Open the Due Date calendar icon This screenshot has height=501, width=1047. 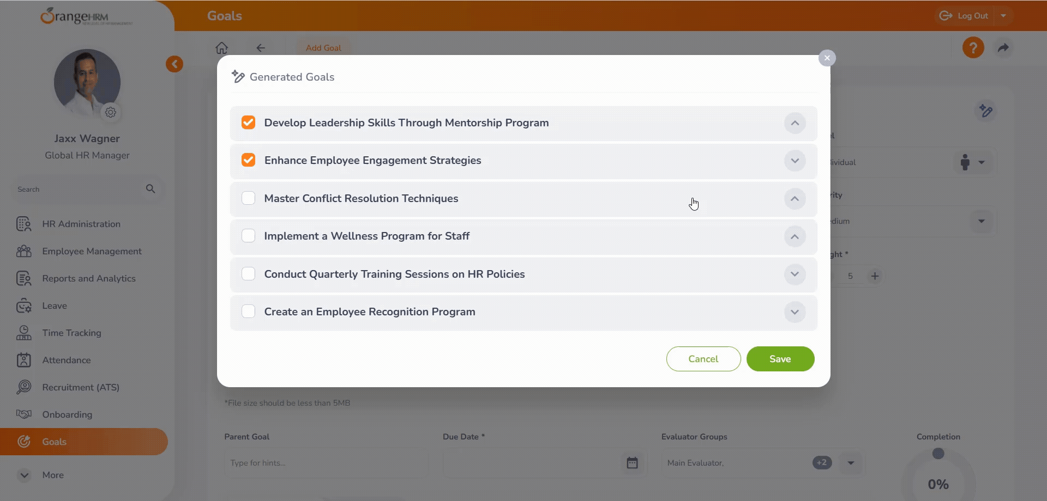(632, 463)
